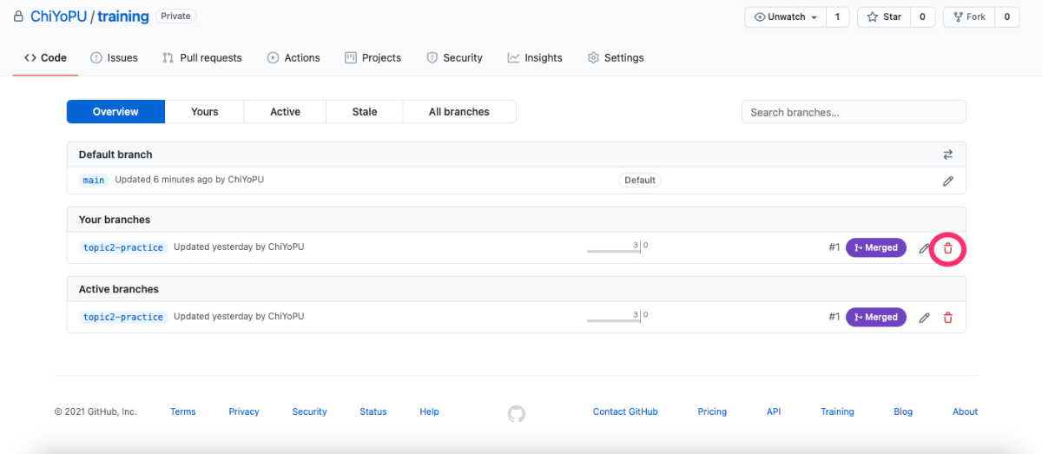Open the main branch link

point(93,181)
